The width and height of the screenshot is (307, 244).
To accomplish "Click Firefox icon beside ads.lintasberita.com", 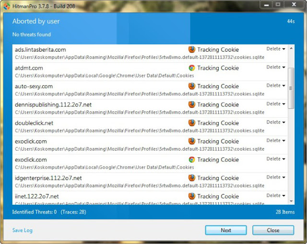I will point(192,49).
